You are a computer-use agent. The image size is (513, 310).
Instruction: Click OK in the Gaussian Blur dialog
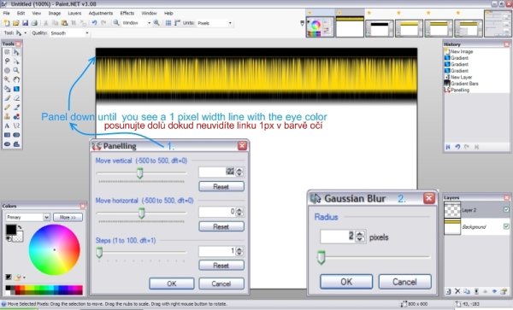point(346,282)
